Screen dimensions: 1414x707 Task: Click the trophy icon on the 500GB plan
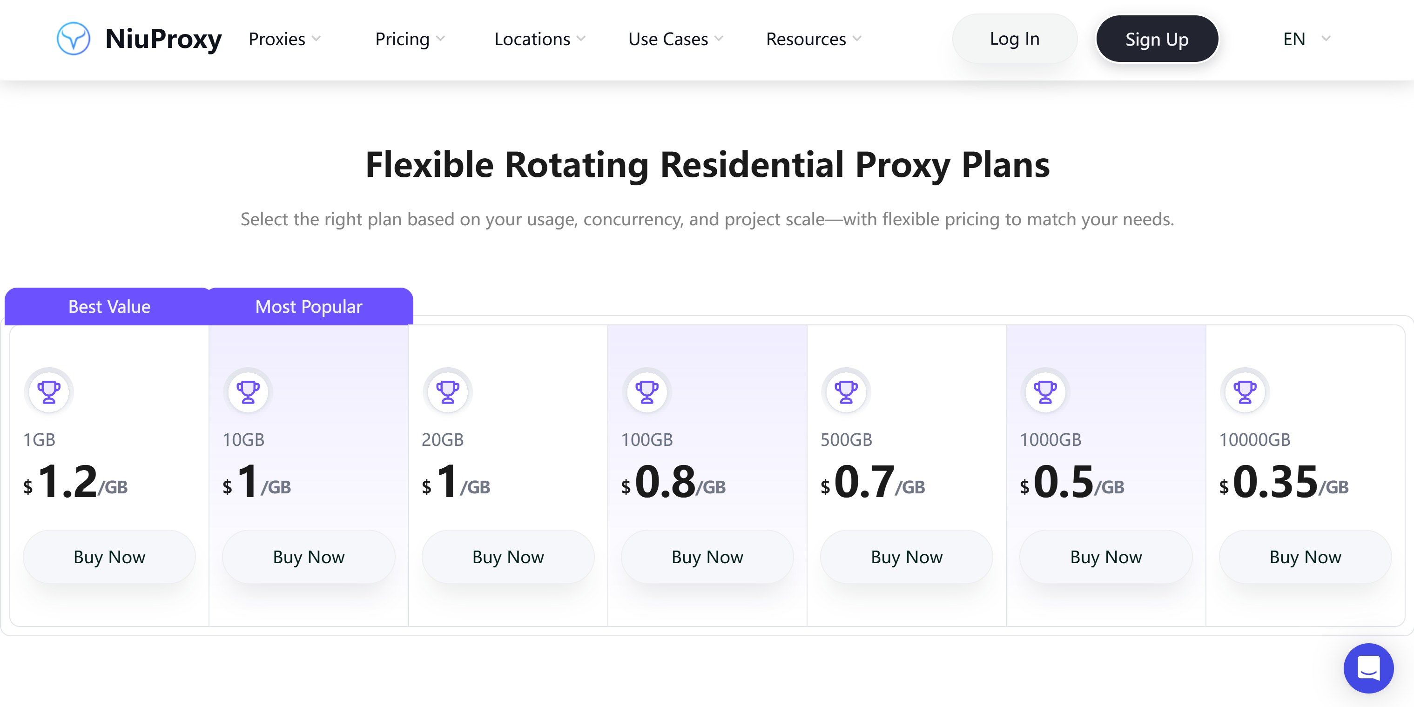point(846,392)
